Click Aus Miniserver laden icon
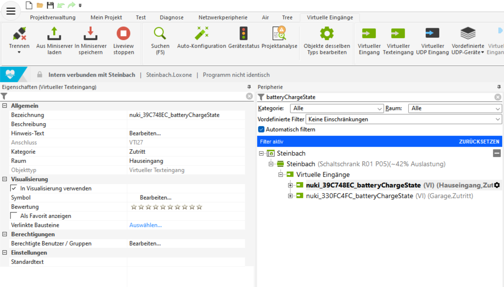 (54, 33)
